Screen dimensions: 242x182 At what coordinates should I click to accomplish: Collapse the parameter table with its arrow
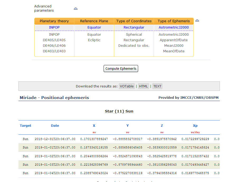(x=197, y=21)
